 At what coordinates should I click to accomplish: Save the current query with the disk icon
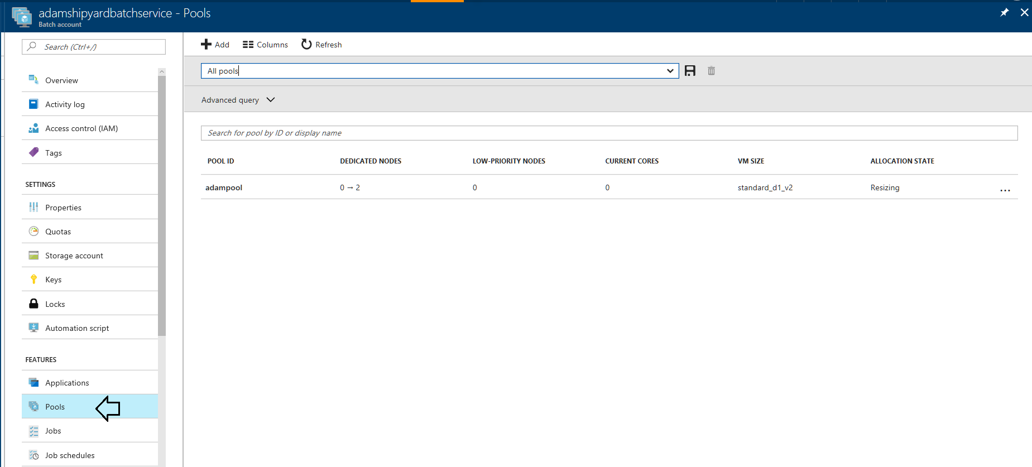click(690, 71)
